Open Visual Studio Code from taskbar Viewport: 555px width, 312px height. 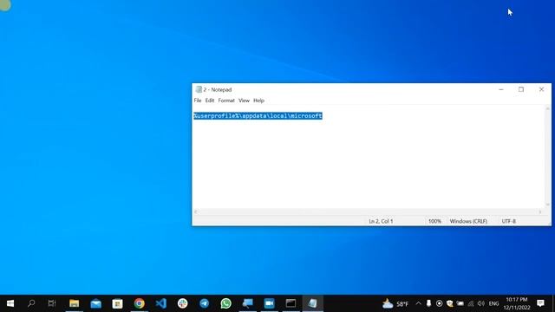pyautogui.click(x=160, y=303)
